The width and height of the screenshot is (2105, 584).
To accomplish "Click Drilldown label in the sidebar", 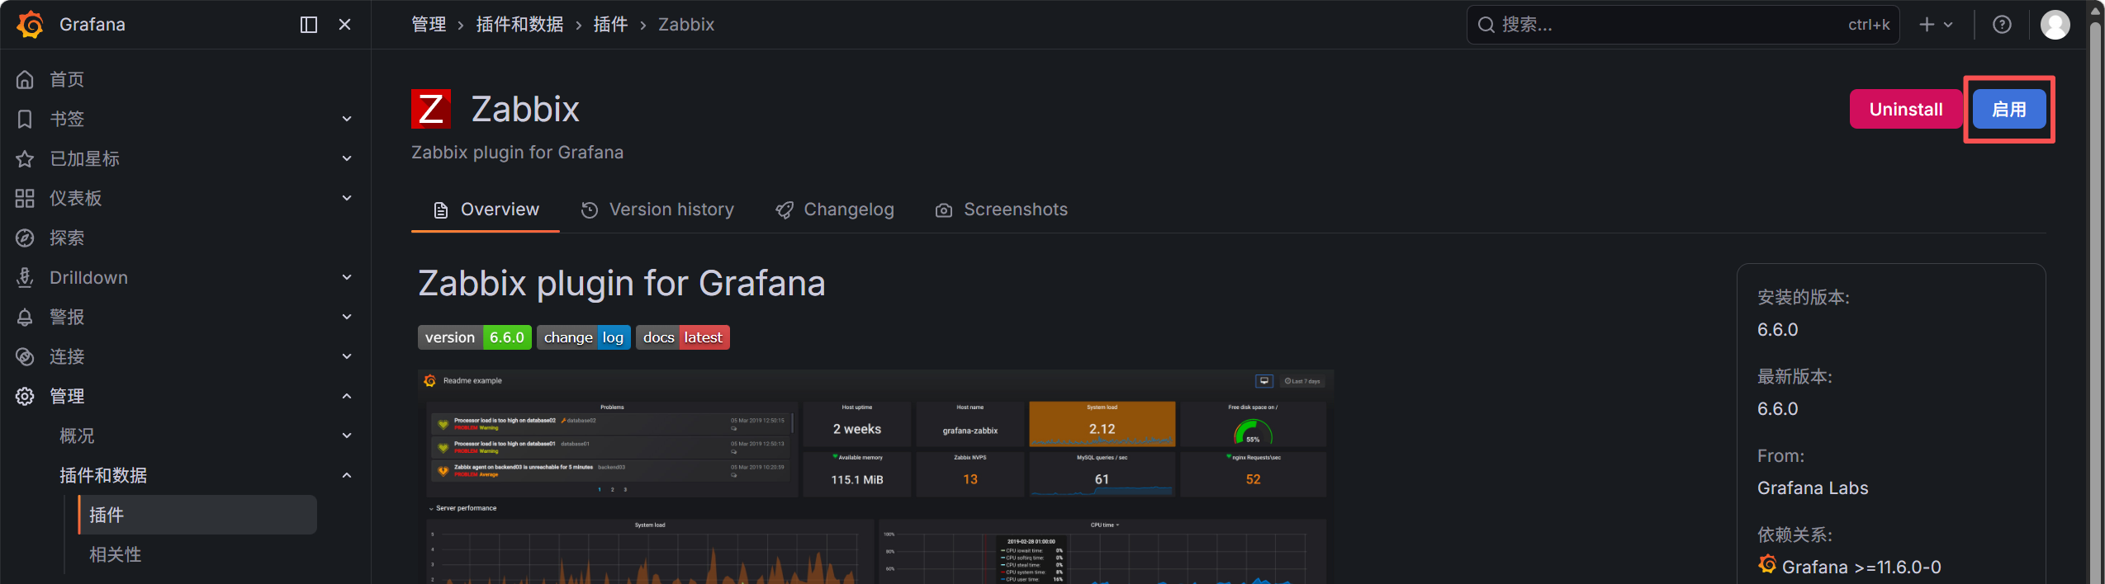I will tap(88, 277).
